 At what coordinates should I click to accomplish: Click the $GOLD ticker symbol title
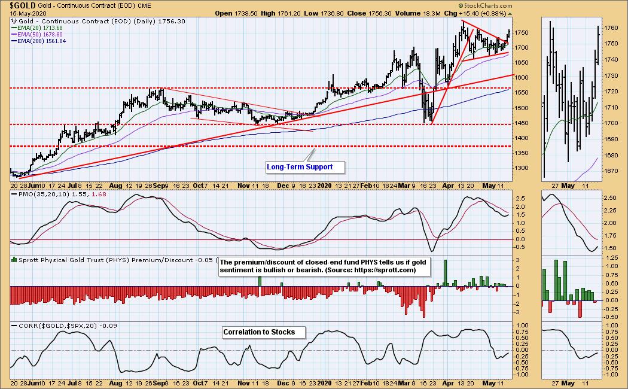click(24, 5)
